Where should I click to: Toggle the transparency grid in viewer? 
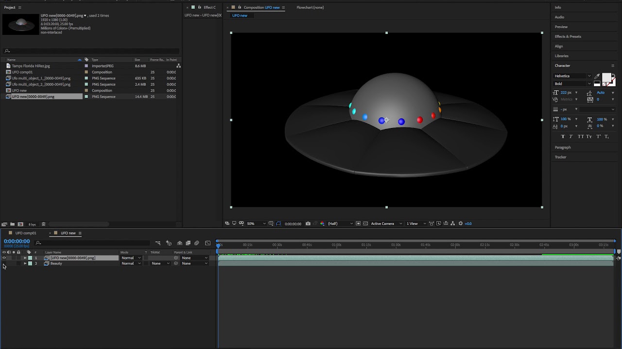tap(365, 223)
